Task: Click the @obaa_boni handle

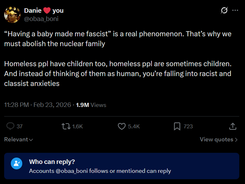Action: pyautogui.click(x=41, y=18)
